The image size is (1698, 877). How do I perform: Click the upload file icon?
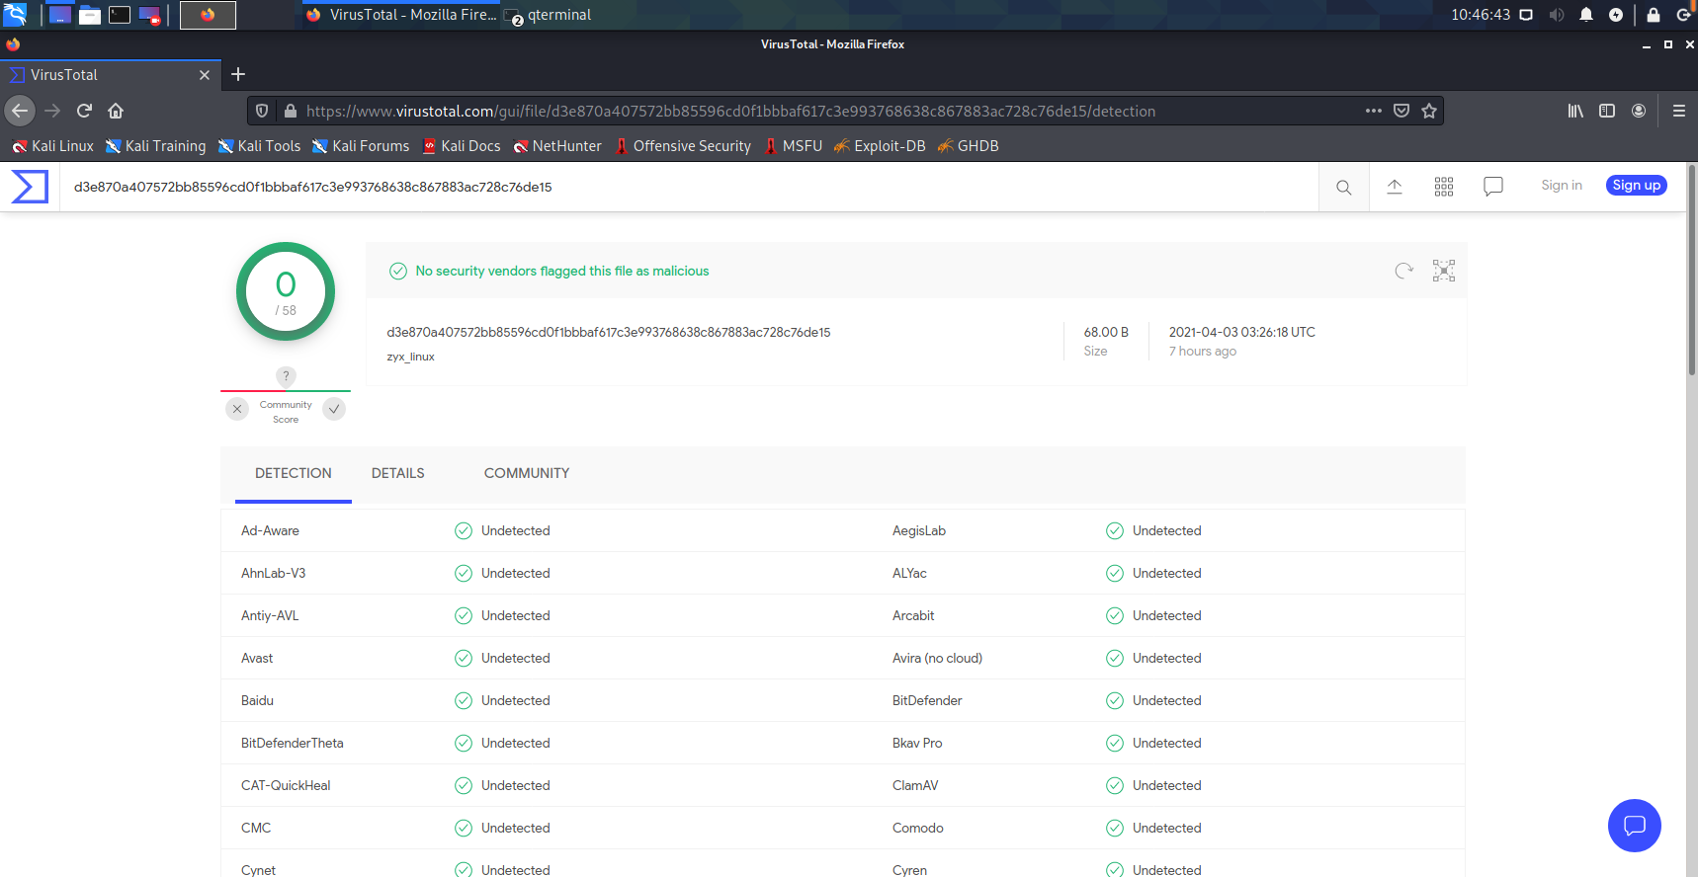click(x=1395, y=187)
